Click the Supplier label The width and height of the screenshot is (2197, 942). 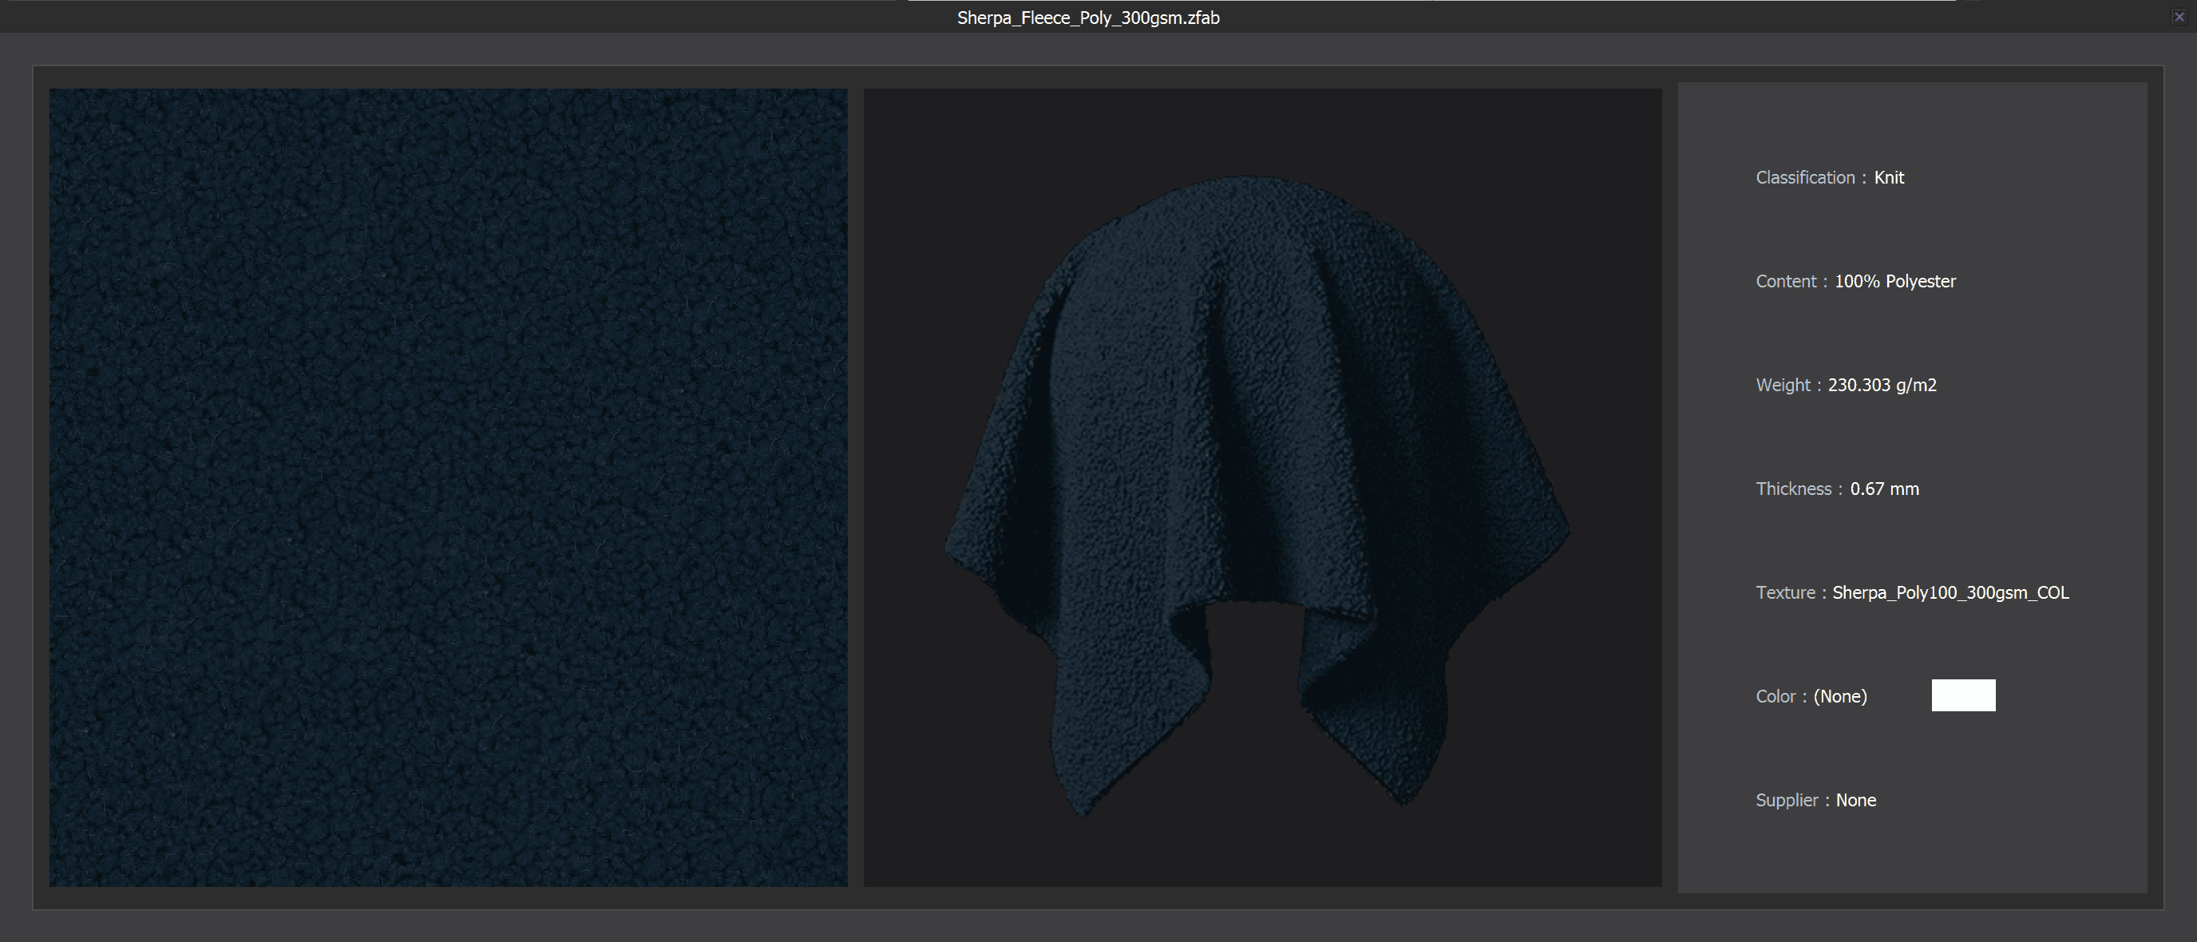1787,801
